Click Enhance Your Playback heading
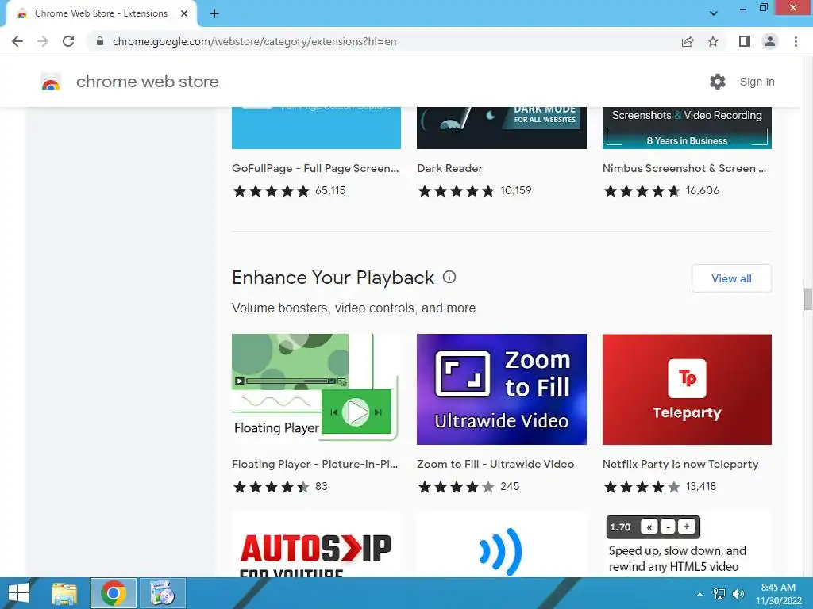 click(x=333, y=278)
